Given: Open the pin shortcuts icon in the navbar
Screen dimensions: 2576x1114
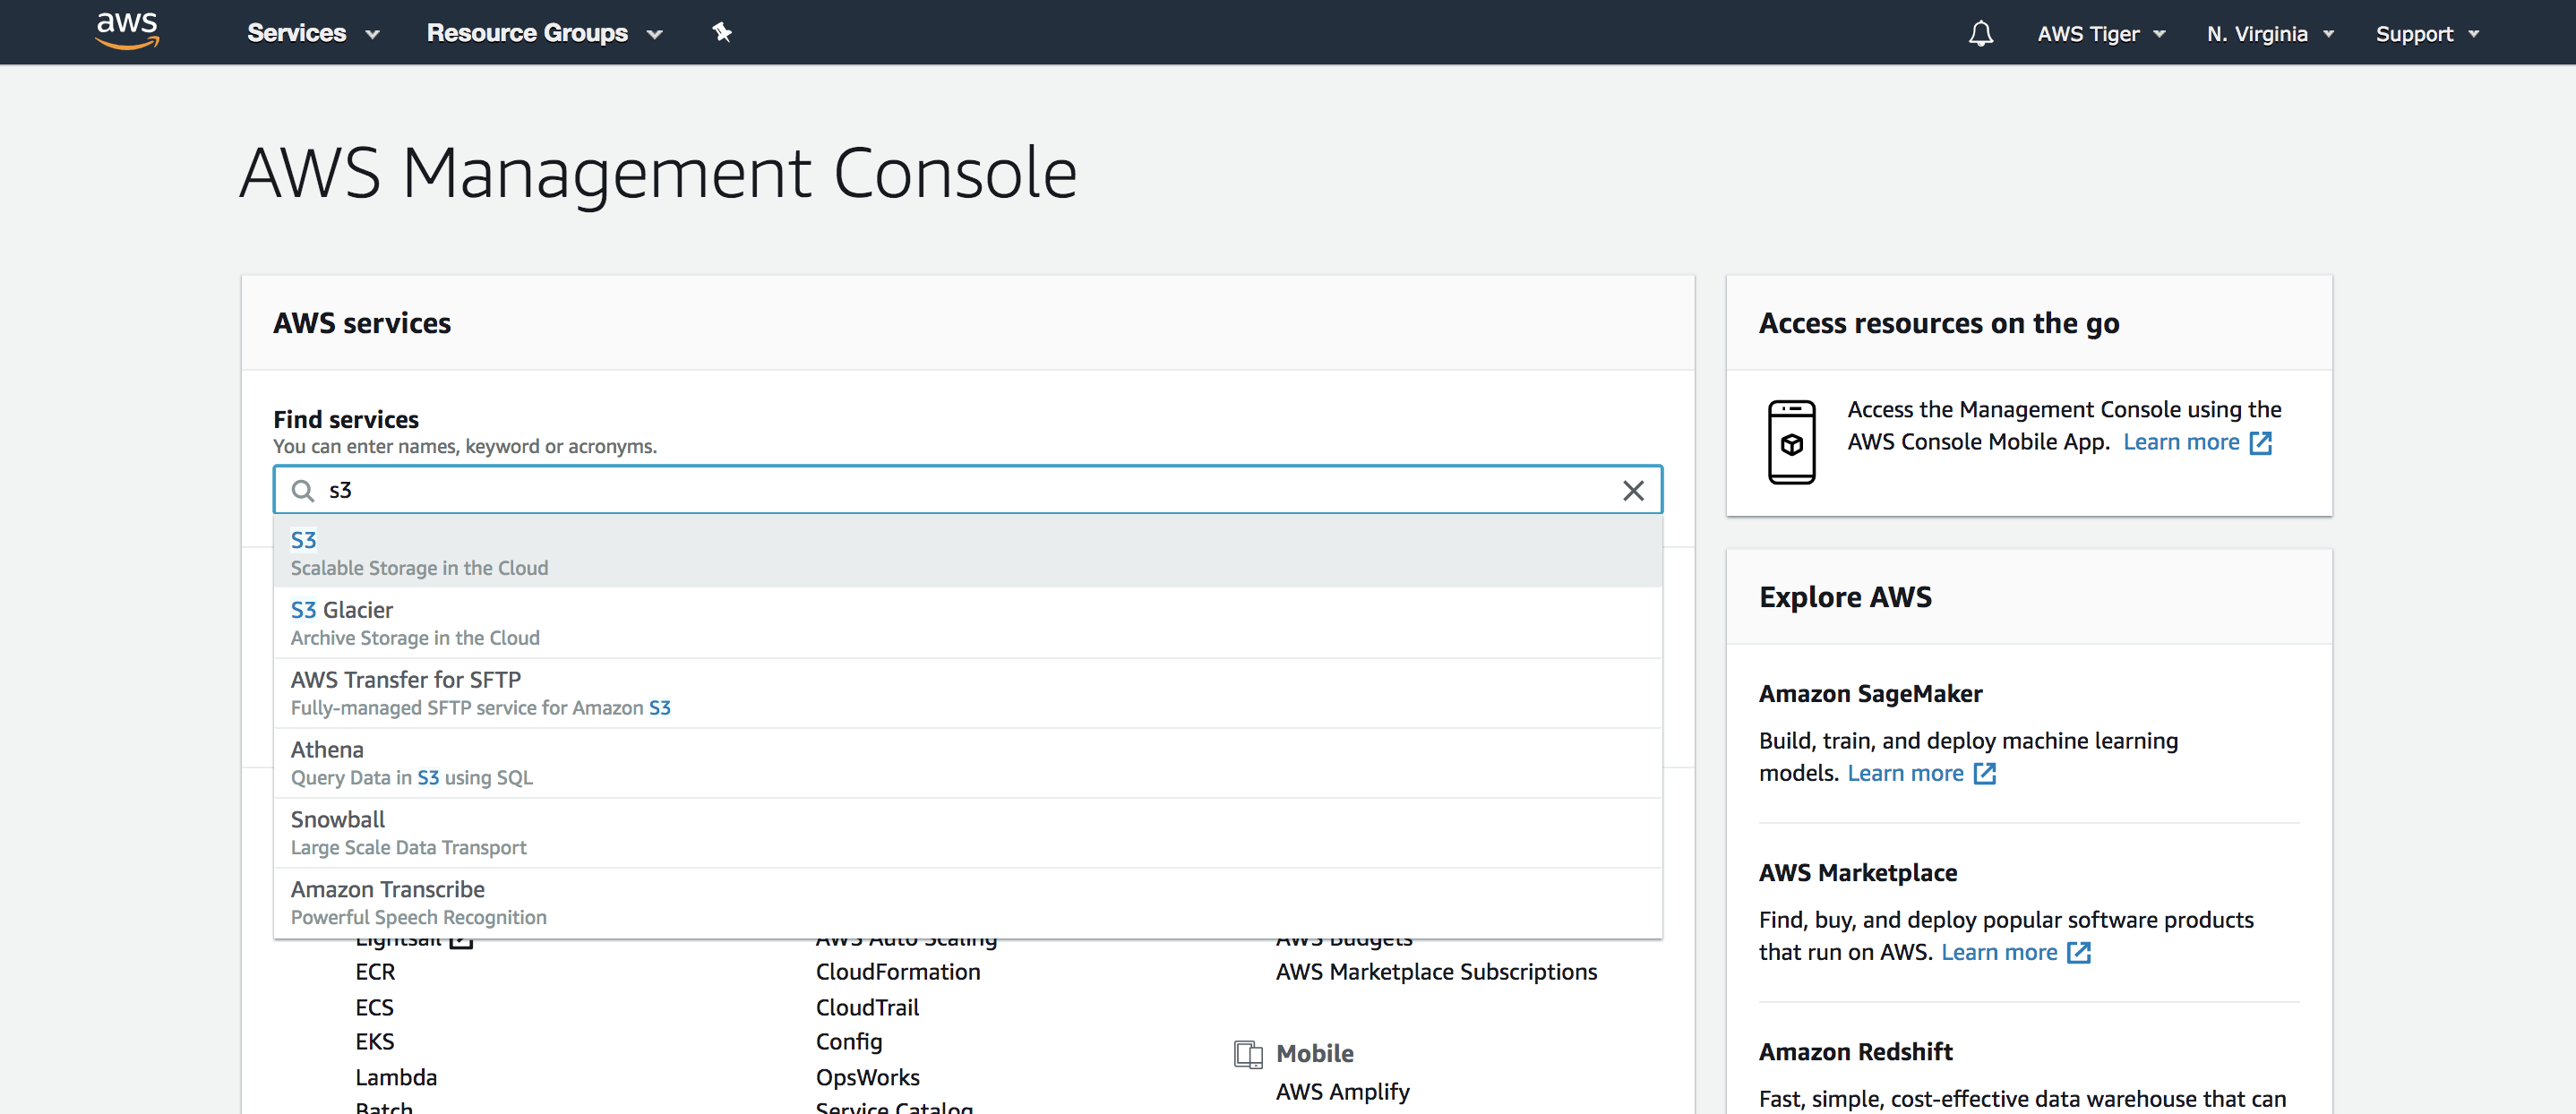Looking at the screenshot, I should [x=722, y=33].
